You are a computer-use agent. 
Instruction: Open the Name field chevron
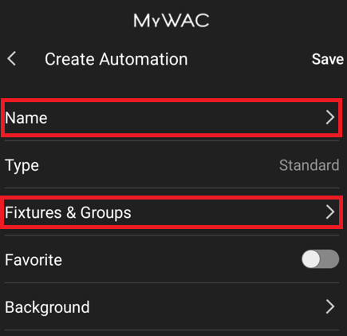(330, 117)
